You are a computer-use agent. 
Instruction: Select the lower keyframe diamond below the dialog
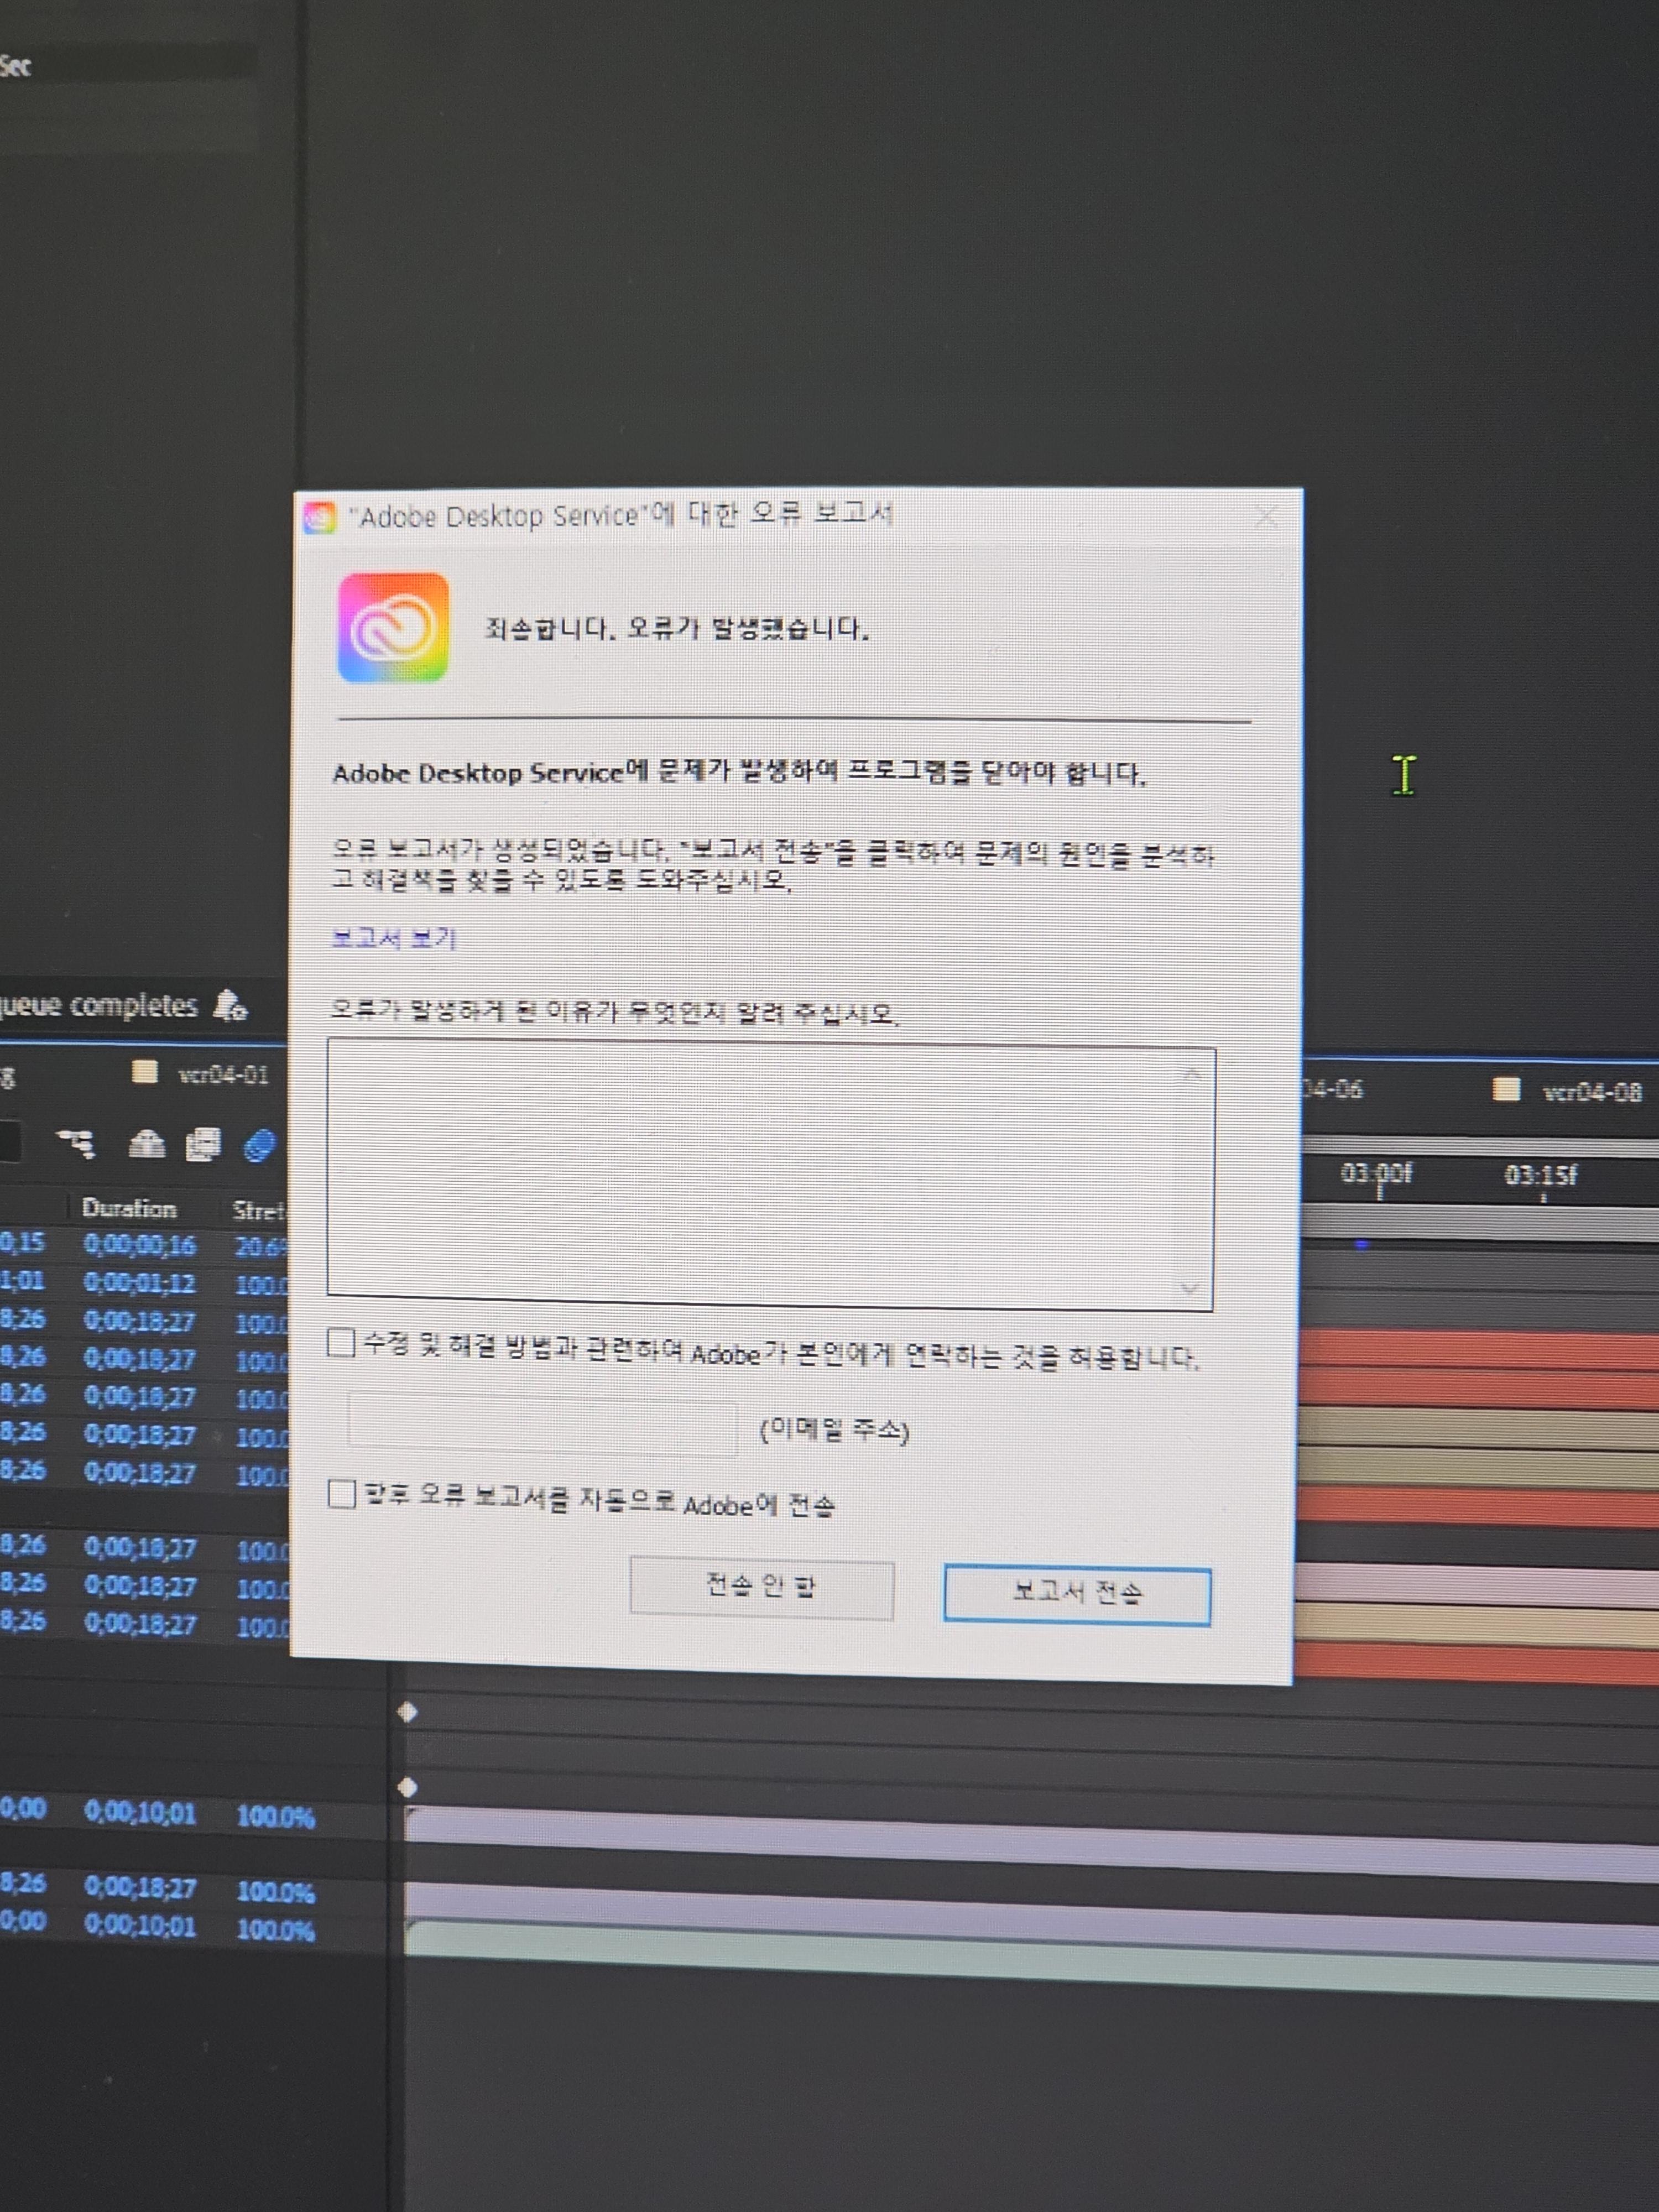[407, 1786]
